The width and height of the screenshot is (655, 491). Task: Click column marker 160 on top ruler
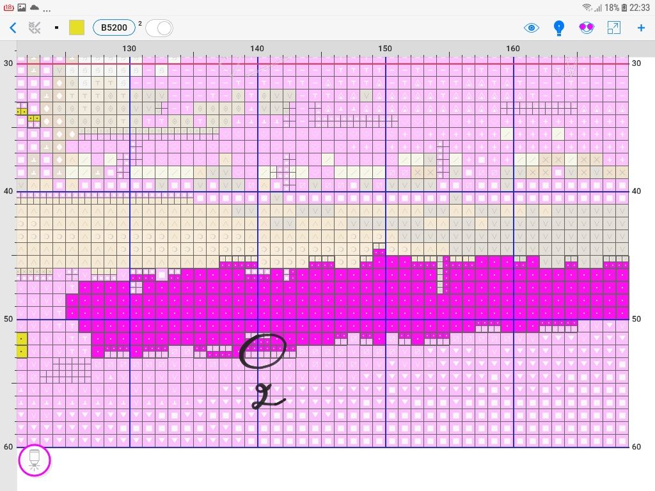pos(513,49)
